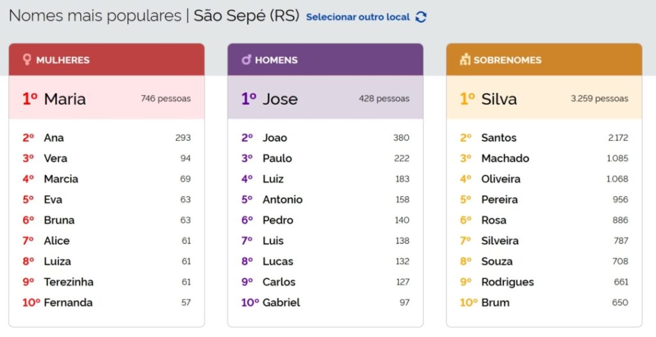The width and height of the screenshot is (656, 337).
Task: Select the name Ana in women's list
Action: 54,137
